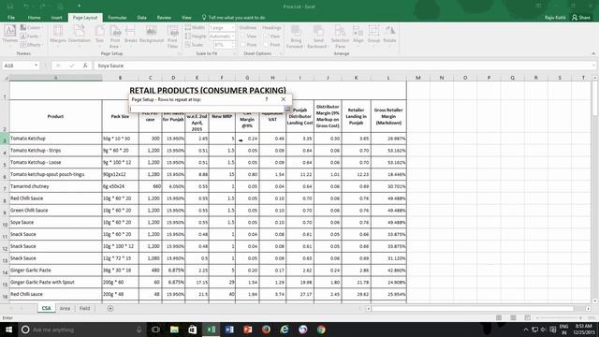This screenshot has height=337, width=599.
Task: Open File Explorer from the taskbar
Action: [x=174, y=330]
